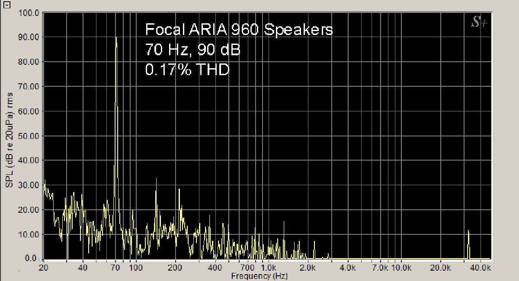Click the tip of the 90 dB peak
Image resolution: width=519 pixels, height=281 pixels.
[x=116, y=38]
